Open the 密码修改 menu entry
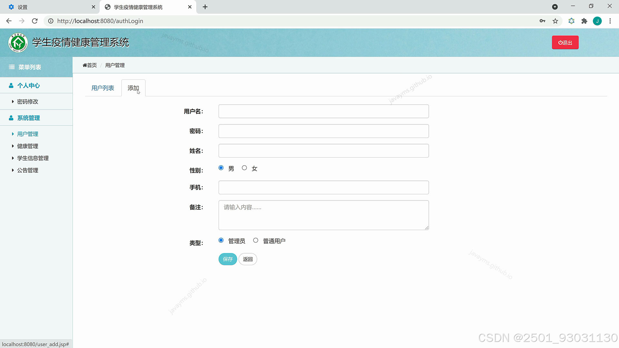This screenshot has width=619, height=348. tap(28, 101)
